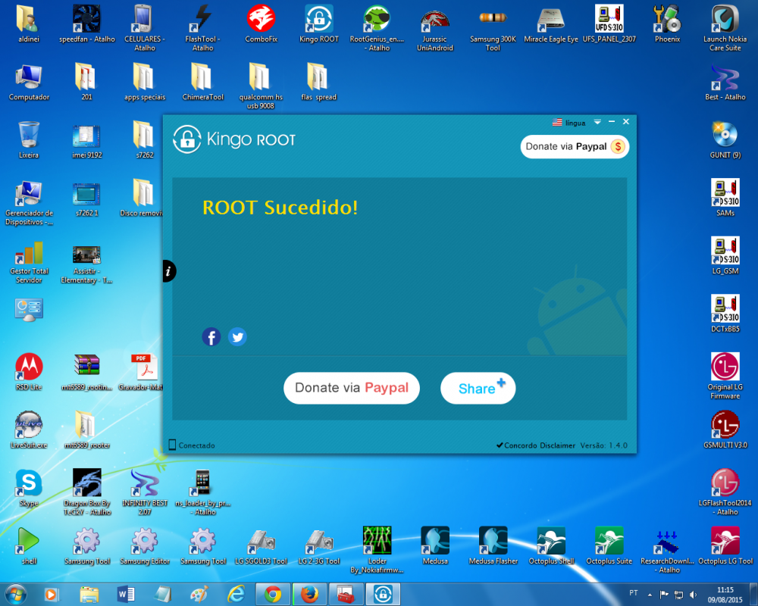Select the LiveSuit.exe desktop icon
Viewport: 758px width, 606px height.
29,430
